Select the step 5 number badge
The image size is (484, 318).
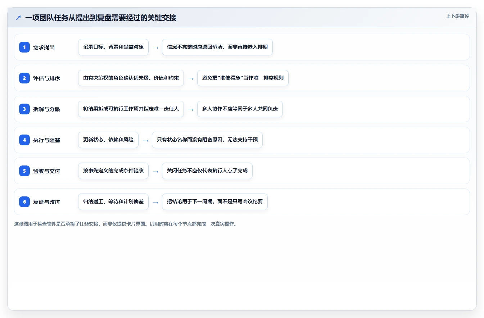click(24, 171)
